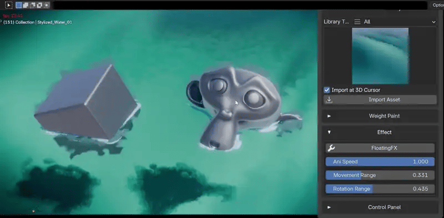Image resolution: width=444 pixels, height=218 pixels.
Task: Click the Import Asset button
Action: tap(380, 100)
